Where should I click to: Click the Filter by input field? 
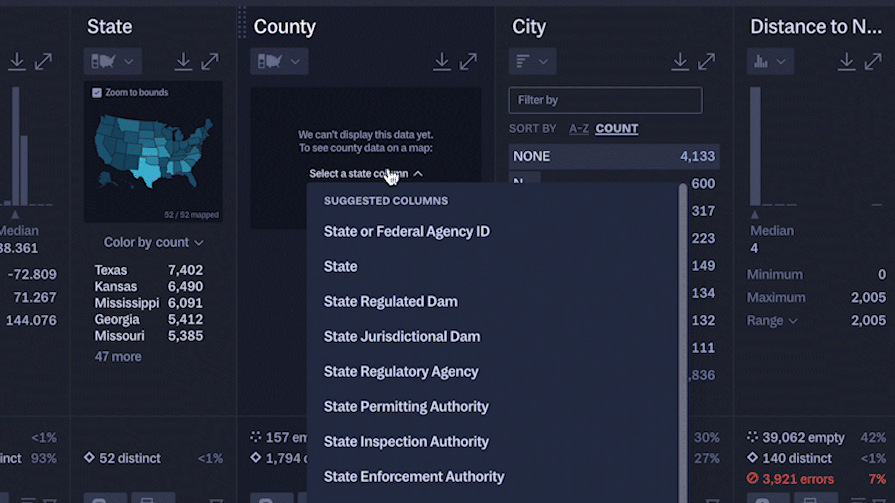coord(605,100)
